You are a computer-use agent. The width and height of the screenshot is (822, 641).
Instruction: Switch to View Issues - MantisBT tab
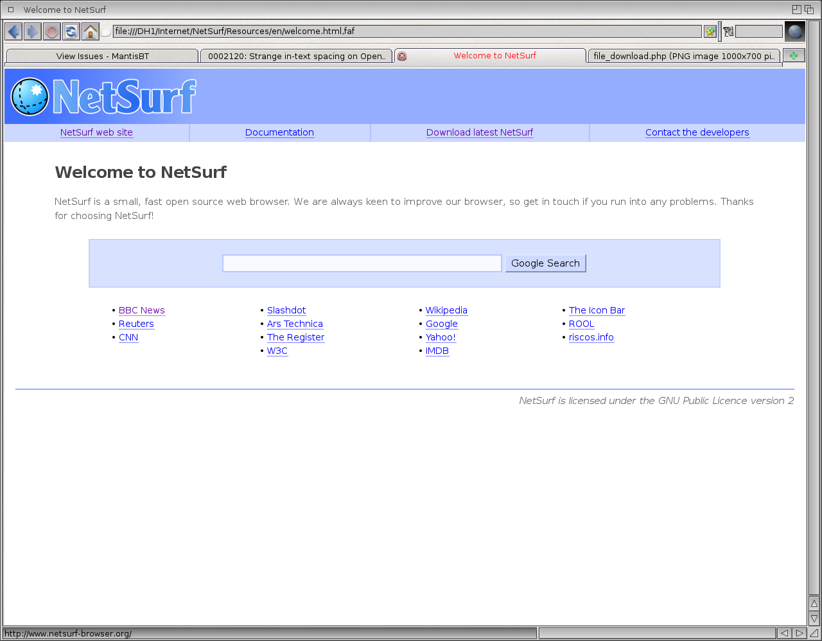point(102,57)
